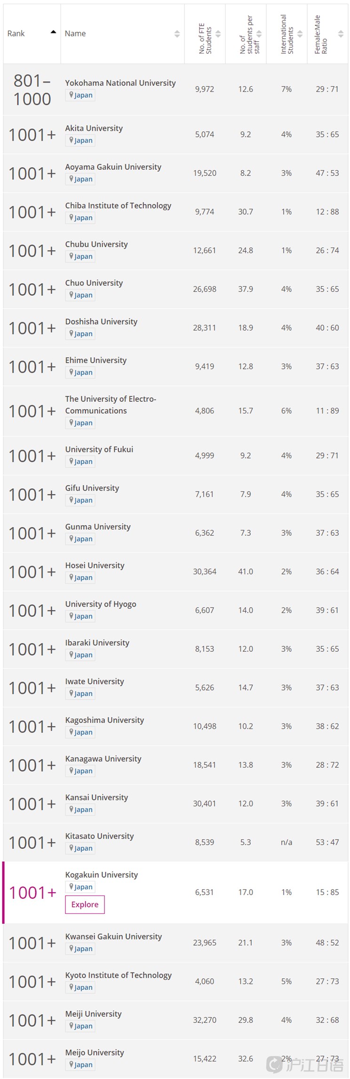
Task: Open Hosei University page
Action: pos(95,565)
